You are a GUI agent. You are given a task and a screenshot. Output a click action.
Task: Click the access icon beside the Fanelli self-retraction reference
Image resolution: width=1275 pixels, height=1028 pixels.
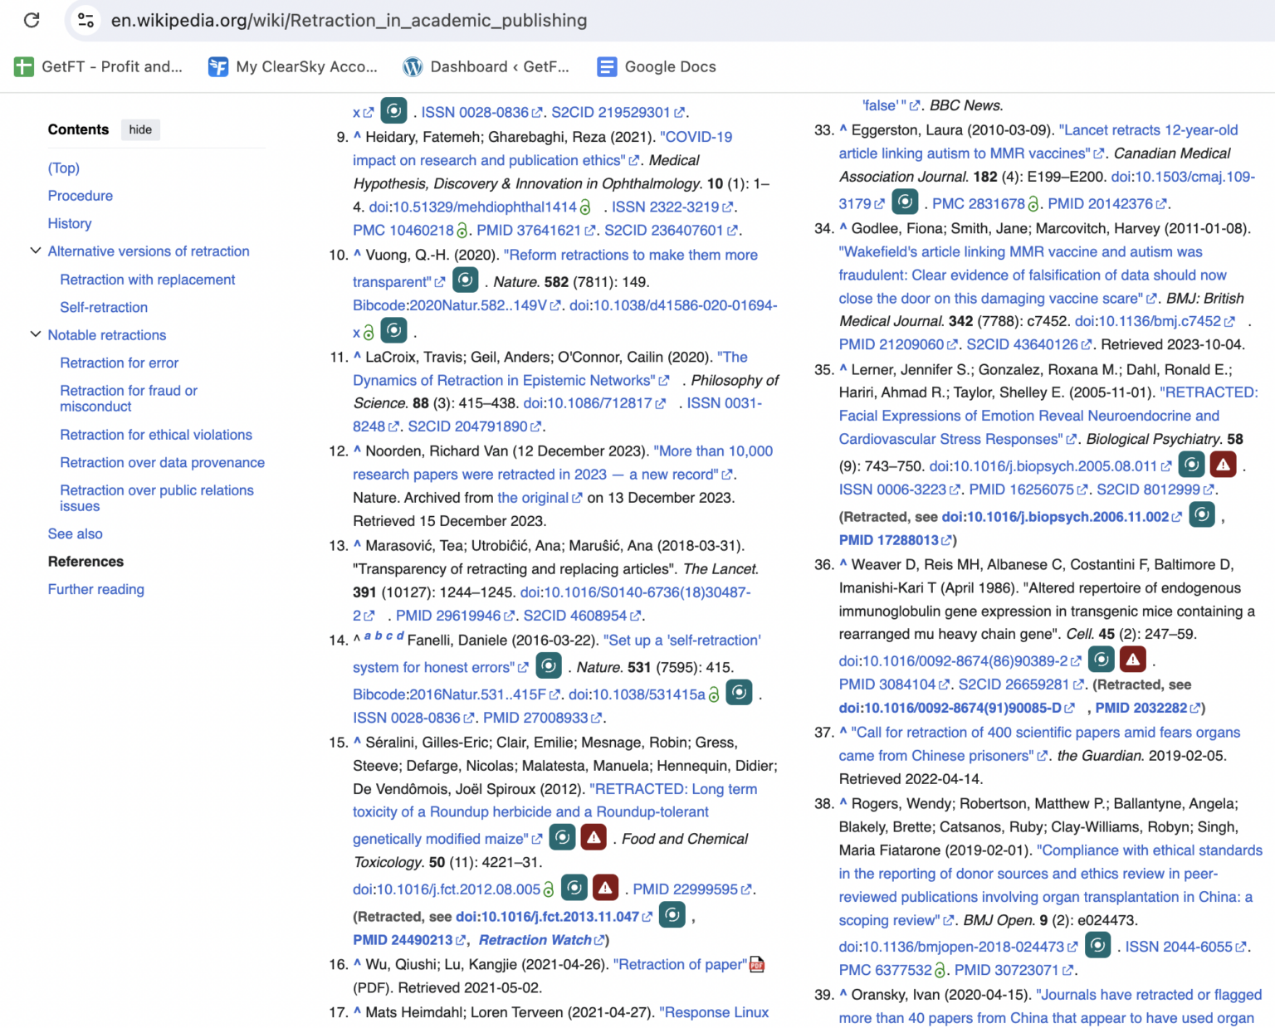(549, 665)
